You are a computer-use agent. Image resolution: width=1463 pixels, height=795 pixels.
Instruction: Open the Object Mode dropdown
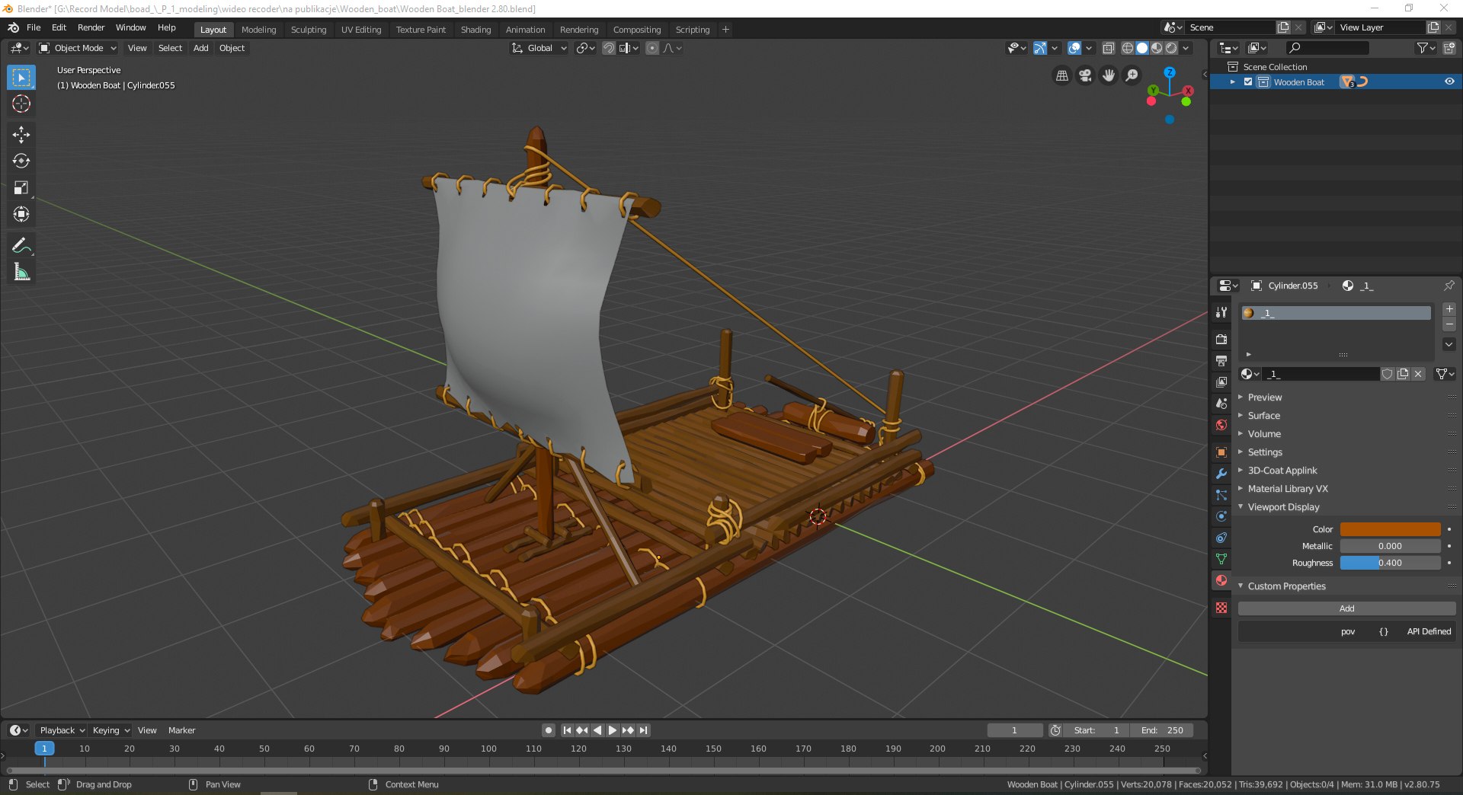[78, 48]
